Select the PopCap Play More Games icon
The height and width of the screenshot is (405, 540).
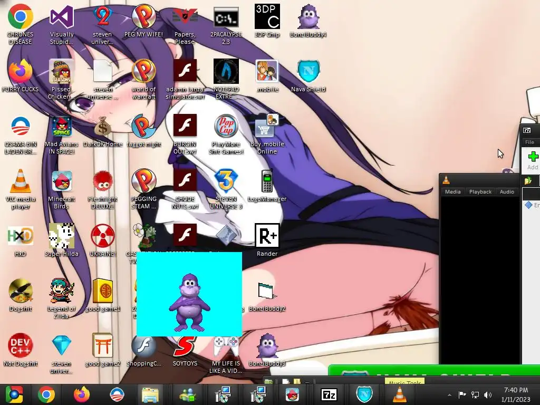[226, 127]
